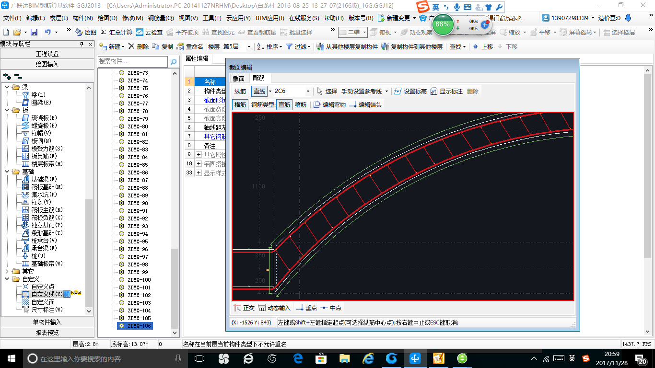This screenshot has width=655, height=368.
Task: Click 平齐板顶 toolbar item
Action: pos(182,32)
